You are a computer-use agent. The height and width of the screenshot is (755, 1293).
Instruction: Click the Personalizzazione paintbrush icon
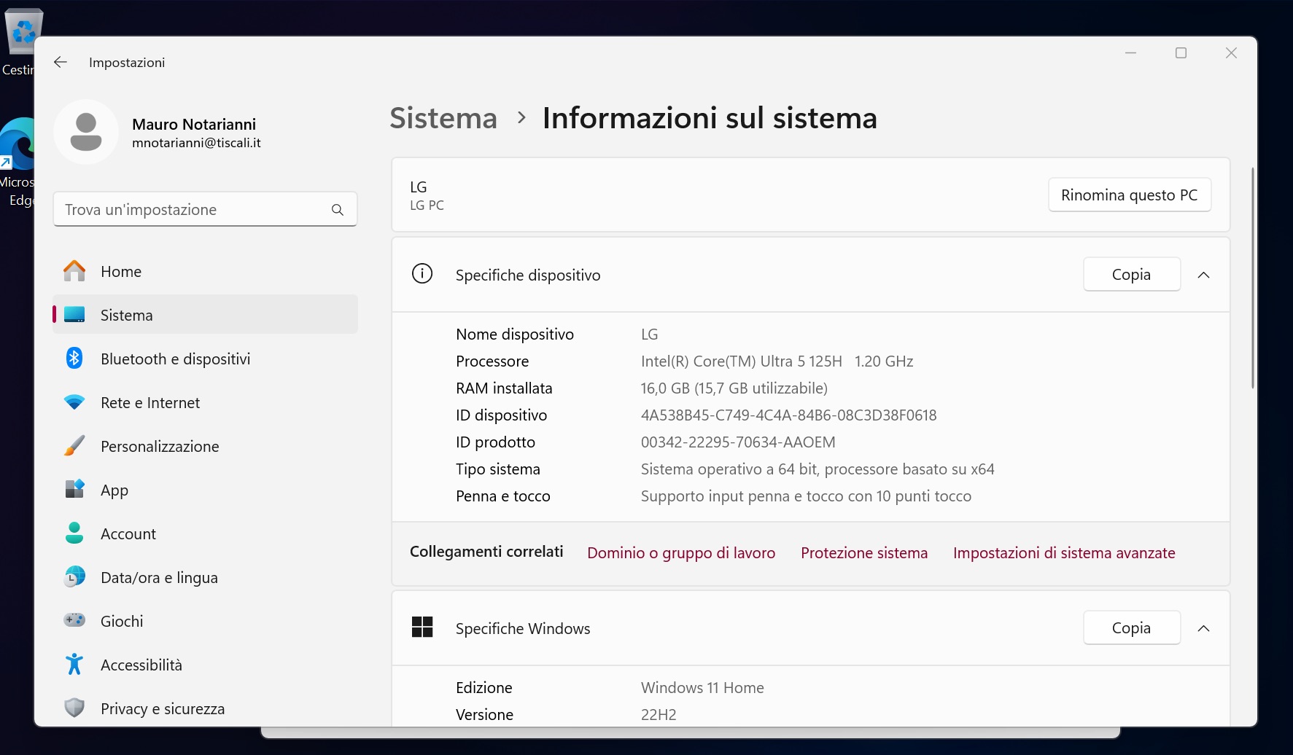(74, 446)
